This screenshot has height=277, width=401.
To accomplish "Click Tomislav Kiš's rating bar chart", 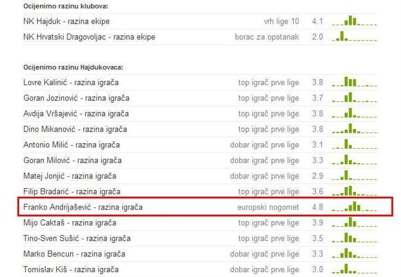I will tap(354, 270).
